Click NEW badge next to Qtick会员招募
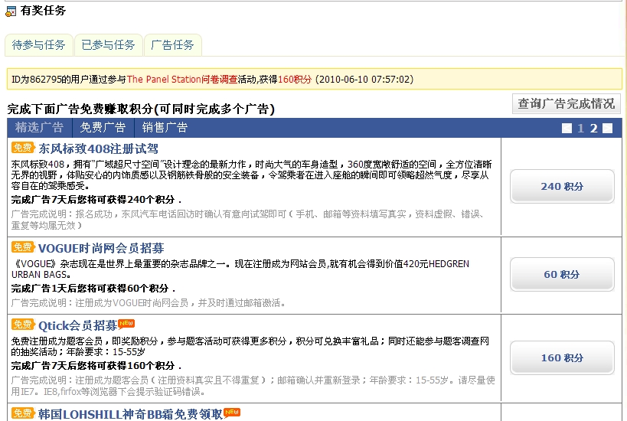The width and height of the screenshot is (627, 421). point(127,323)
